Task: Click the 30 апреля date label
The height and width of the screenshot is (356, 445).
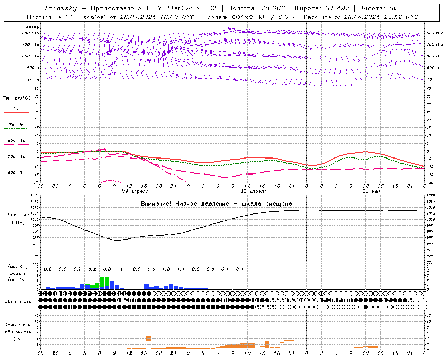Action: click(x=253, y=191)
